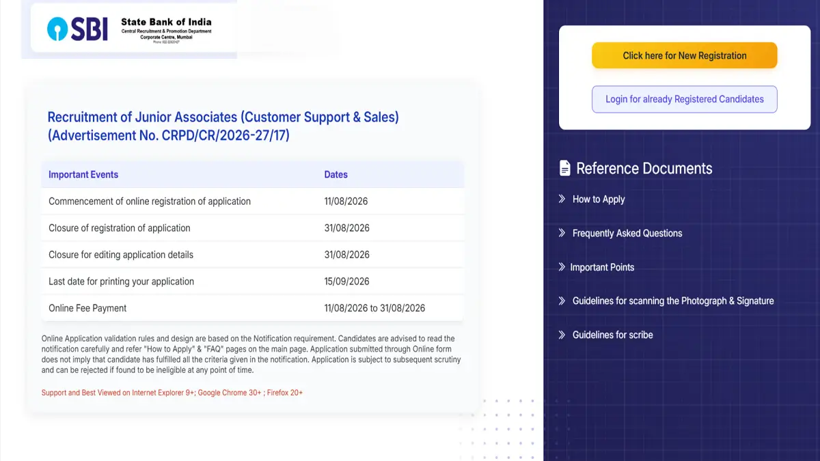
Task: Open Login for already Registered Candidates
Action: [x=684, y=99]
